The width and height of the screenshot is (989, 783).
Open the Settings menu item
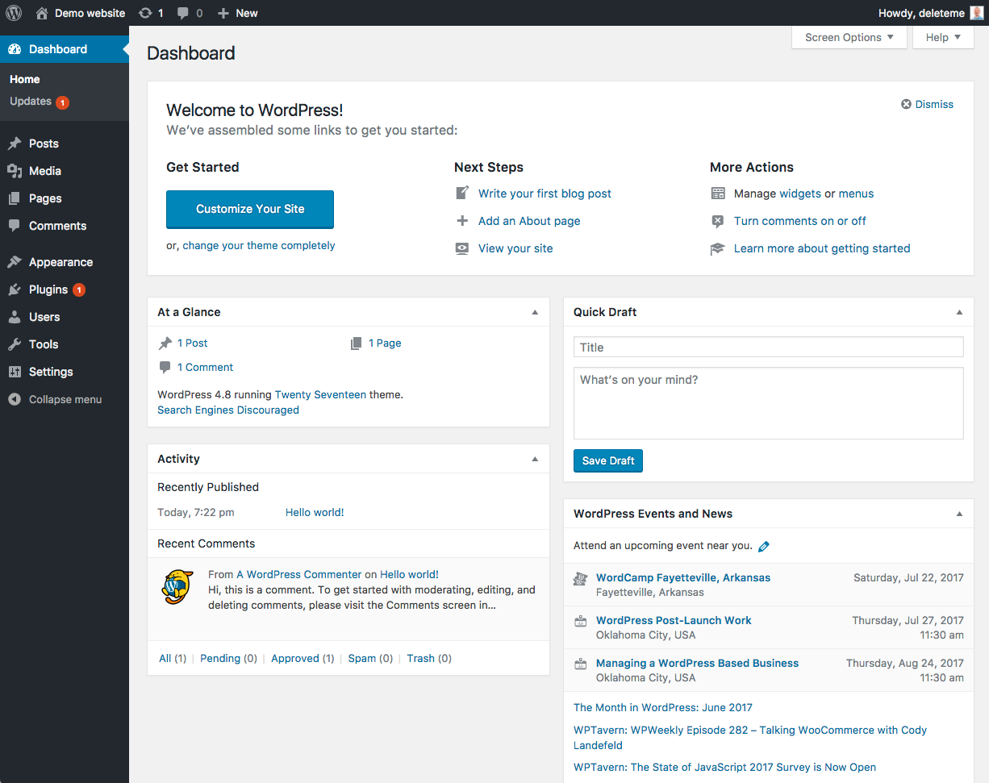[51, 372]
